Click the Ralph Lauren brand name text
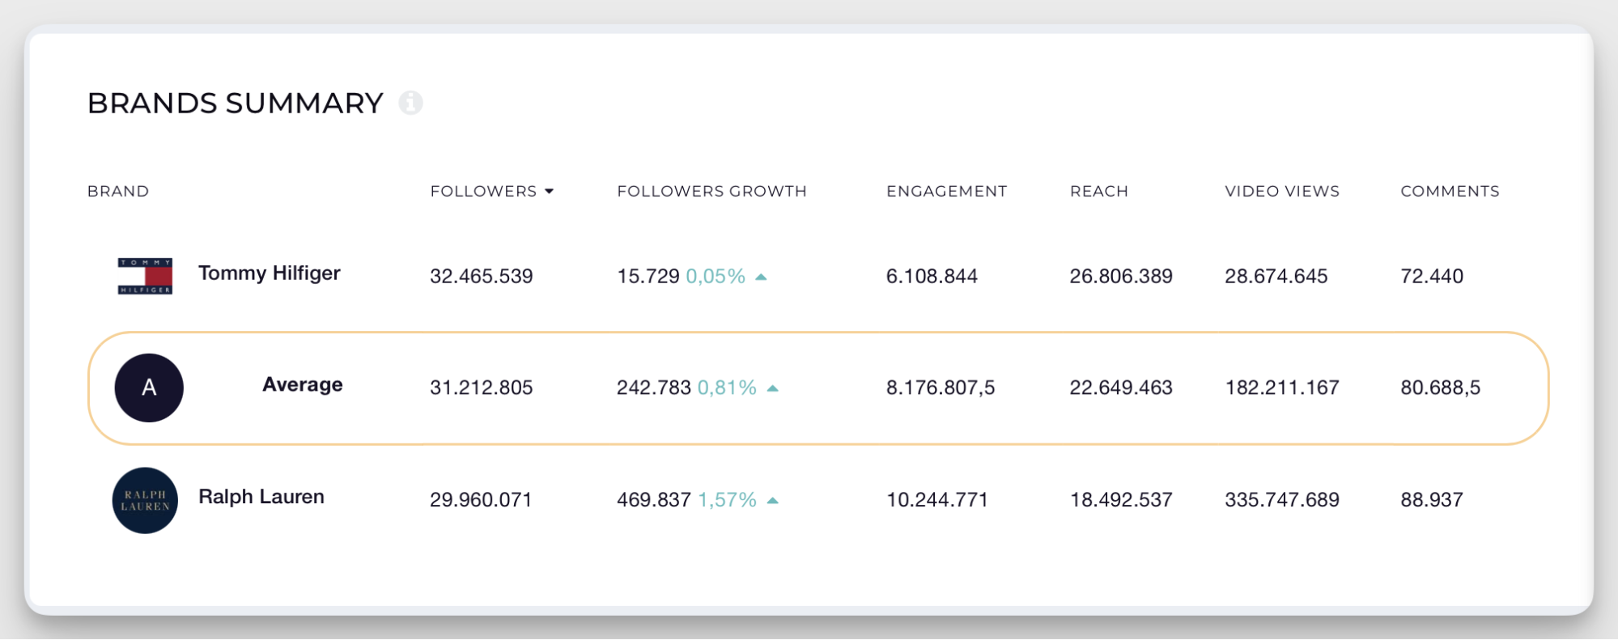This screenshot has height=640, width=1618. click(261, 496)
